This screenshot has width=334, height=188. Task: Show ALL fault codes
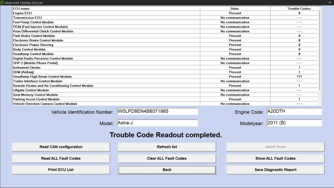point(275,158)
